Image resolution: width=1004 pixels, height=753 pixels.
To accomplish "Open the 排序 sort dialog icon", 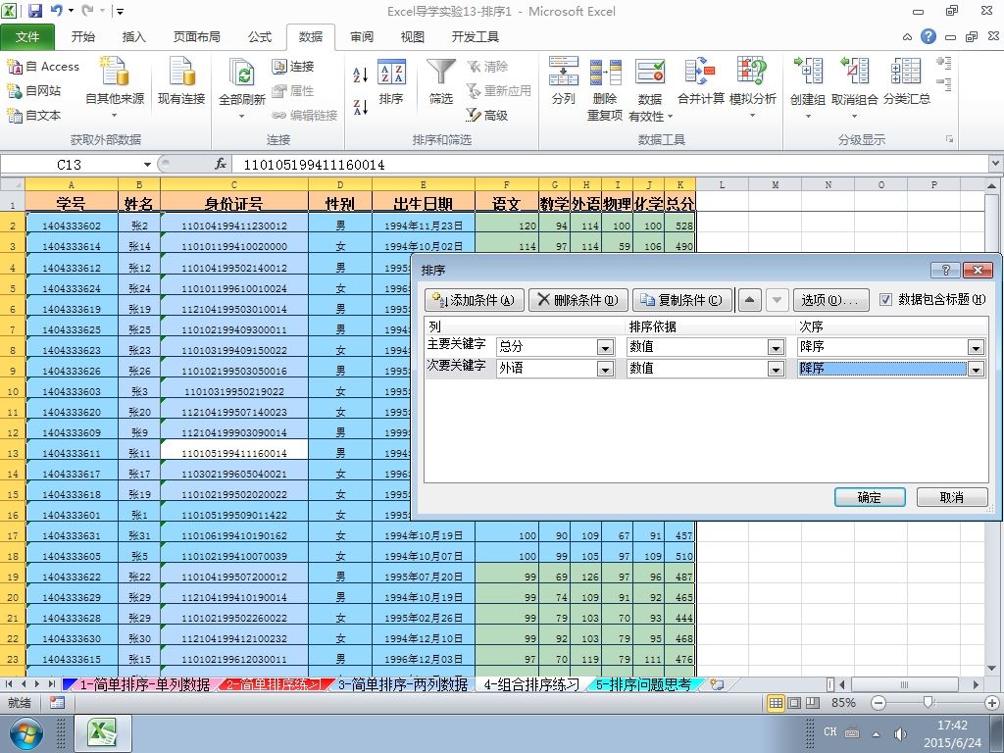I will 391,73.
